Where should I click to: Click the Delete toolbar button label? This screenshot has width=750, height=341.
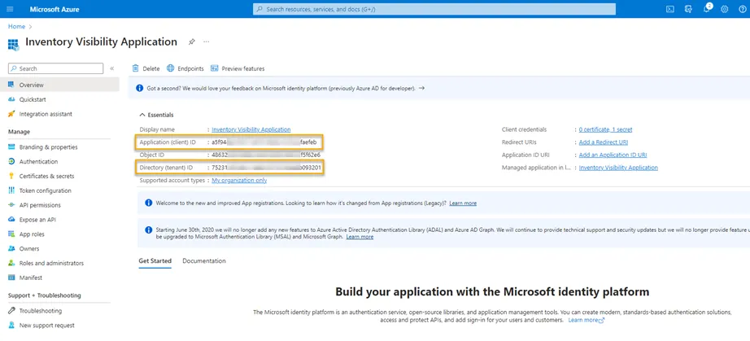point(151,68)
